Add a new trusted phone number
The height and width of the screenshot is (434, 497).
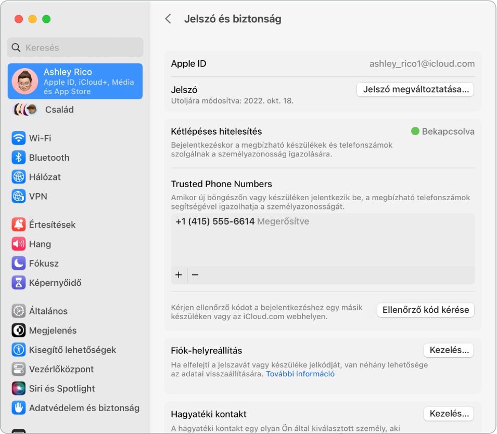pyautogui.click(x=179, y=275)
